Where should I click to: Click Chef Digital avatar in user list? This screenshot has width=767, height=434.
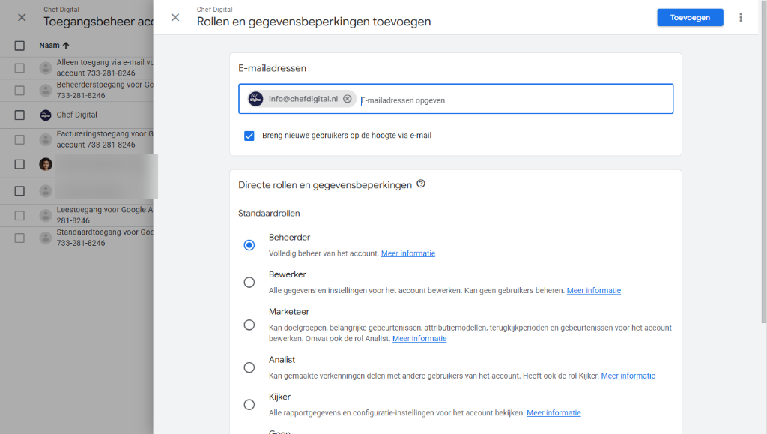(46, 115)
